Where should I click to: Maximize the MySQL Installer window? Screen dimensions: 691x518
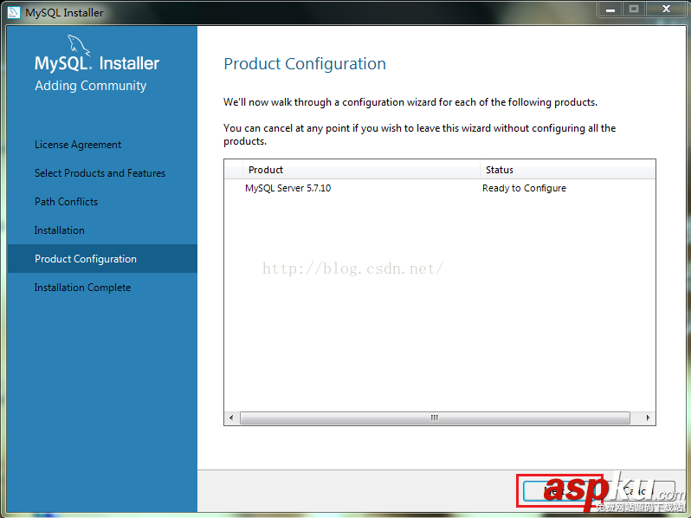[634, 10]
